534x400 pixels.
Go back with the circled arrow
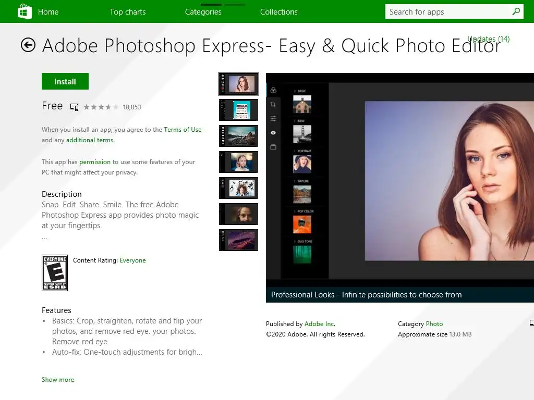28,45
